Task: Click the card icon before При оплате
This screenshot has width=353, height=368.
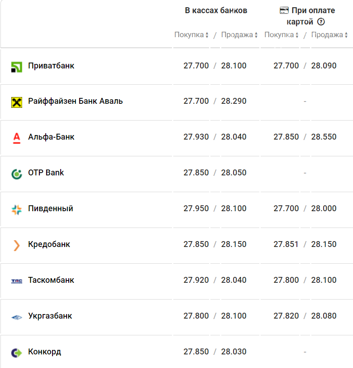Action: click(284, 10)
